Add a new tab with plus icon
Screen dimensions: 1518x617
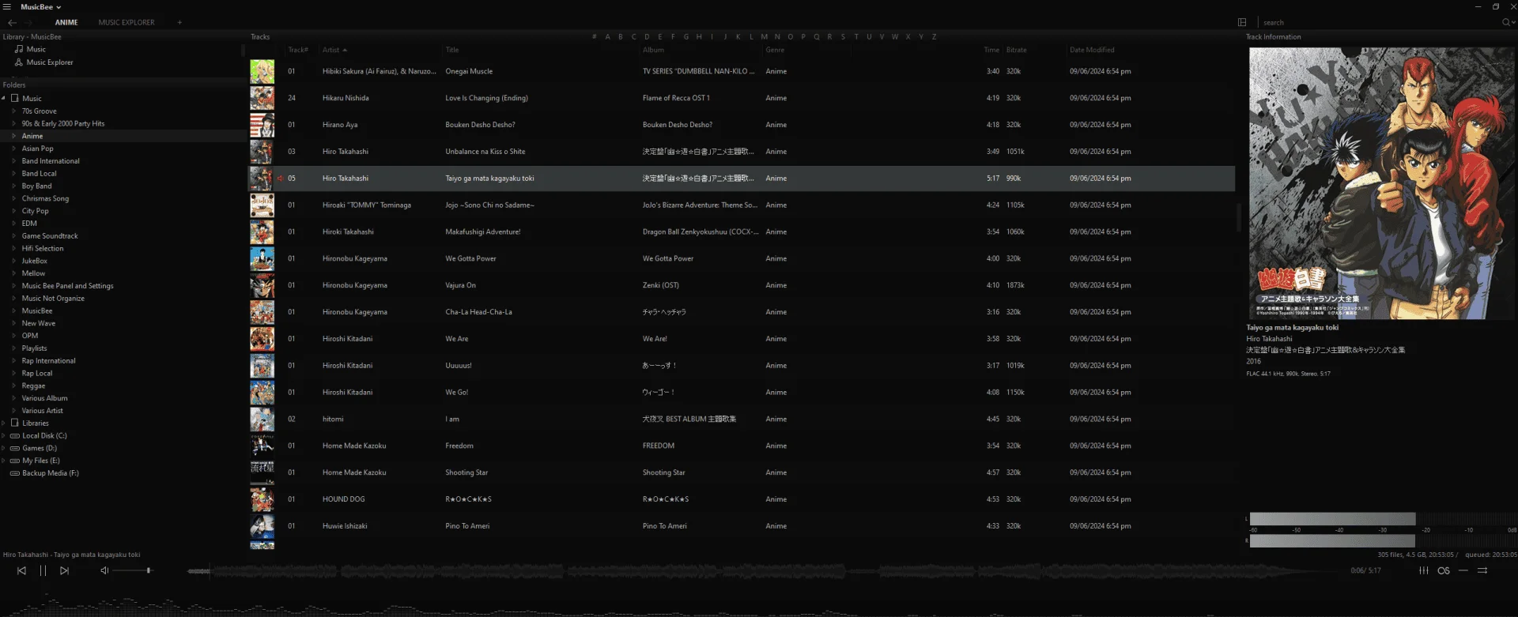click(x=179, y=22)
